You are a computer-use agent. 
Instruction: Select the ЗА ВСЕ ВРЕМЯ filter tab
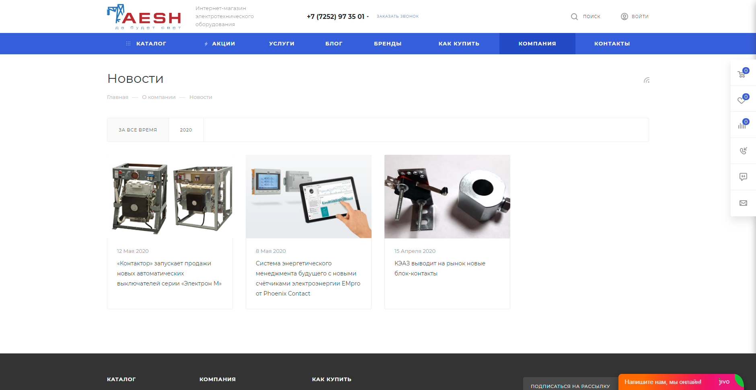(138, 130)
